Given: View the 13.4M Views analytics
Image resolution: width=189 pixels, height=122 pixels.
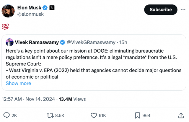Looking at the screenshot, I should tap(72, 99).
